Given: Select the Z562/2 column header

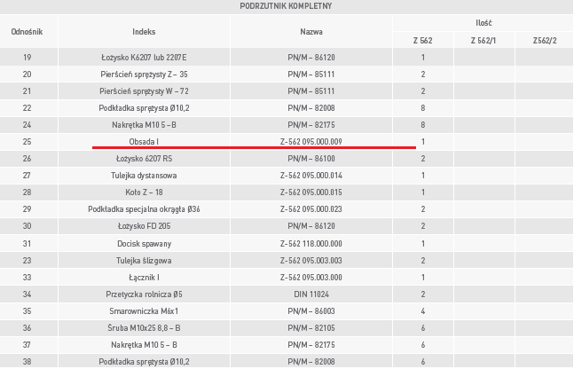Looking at the screenshot, I should pos(545,40).
